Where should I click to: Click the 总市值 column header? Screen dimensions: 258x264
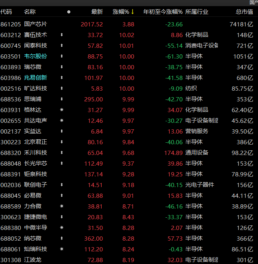[244, 12]
